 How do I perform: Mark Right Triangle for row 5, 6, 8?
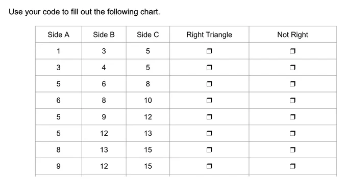coord(209,84)
